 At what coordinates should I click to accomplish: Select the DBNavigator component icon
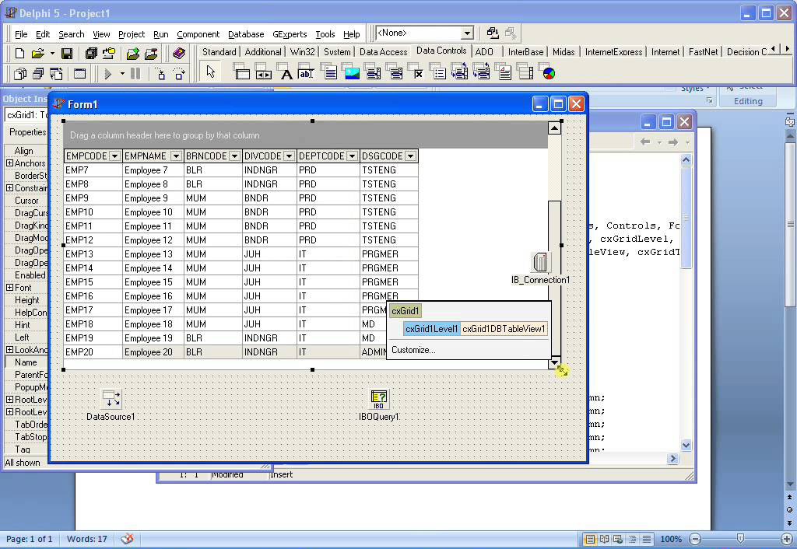tap(263, 72)
